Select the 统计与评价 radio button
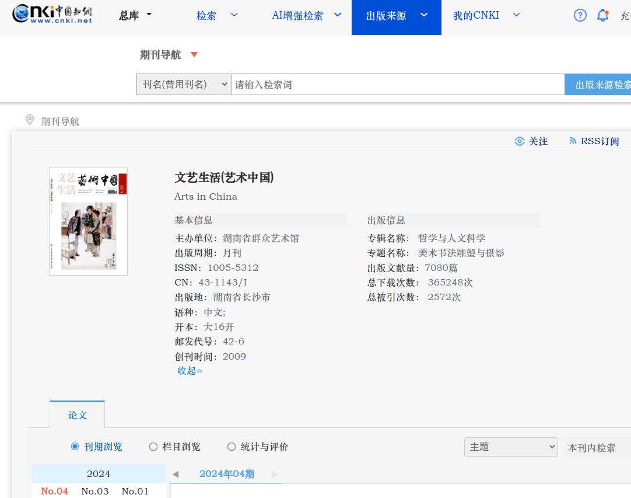 [x=232, y=447]
